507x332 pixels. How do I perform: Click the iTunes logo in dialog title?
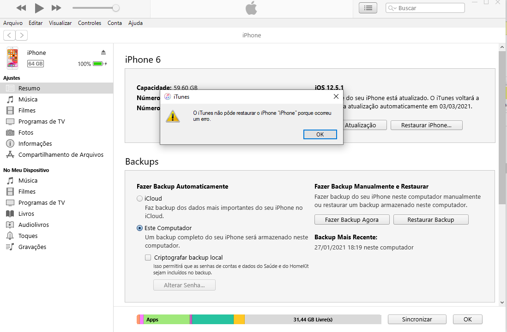pos(168,96)
